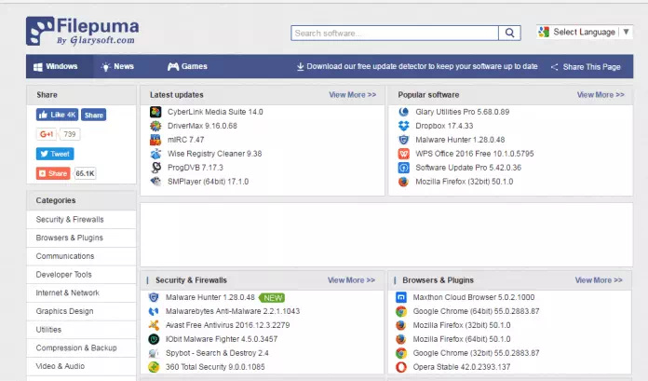Click the Dropbox 17.4.33 icon
The image size is (648, 381).
coord(403,126)
